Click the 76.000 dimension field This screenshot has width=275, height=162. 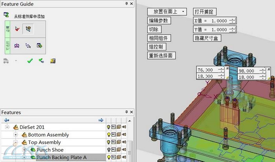[207, 70]
